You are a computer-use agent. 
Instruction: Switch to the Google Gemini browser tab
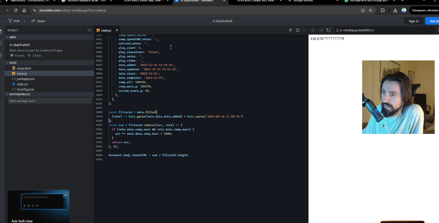pos(303,1)
